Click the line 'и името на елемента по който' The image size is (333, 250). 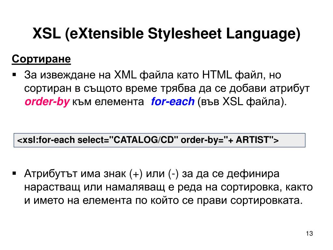[x=163, y=201]
